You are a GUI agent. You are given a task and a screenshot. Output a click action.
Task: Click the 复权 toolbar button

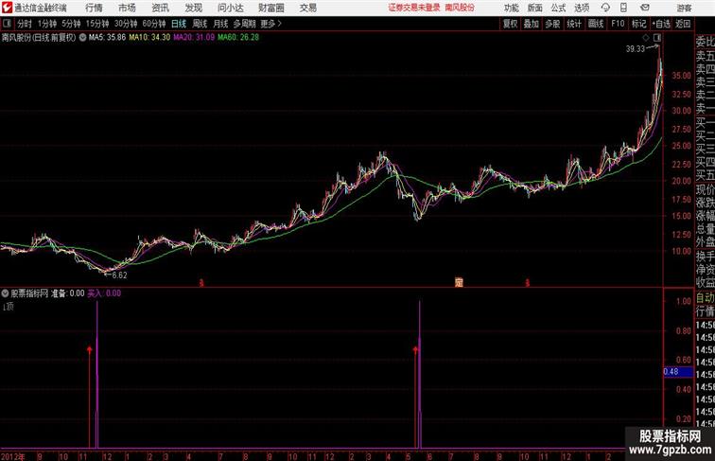[511, 24]
